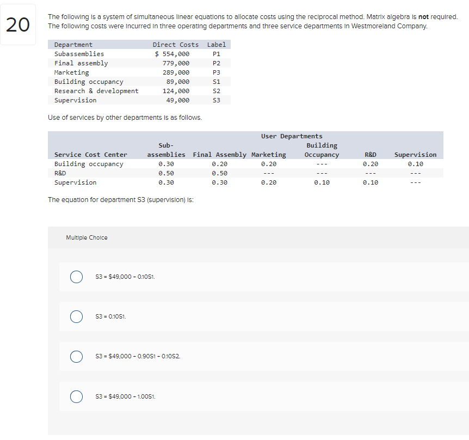Image resolution: width=469 pixels, height=440 pixels.
Task: Select the answer S3 = $49,000 − 0.10S1
Action: click(76, 277)
